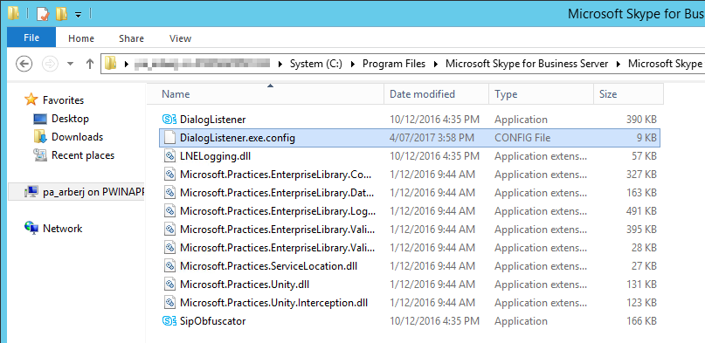Select the 491 KB EnterpriseLibrary.Log... file
705x343 pixels.
coord(278,211)
